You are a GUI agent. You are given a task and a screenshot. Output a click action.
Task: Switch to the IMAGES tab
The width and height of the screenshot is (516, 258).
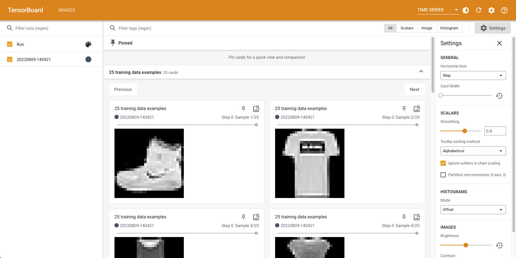67,10
